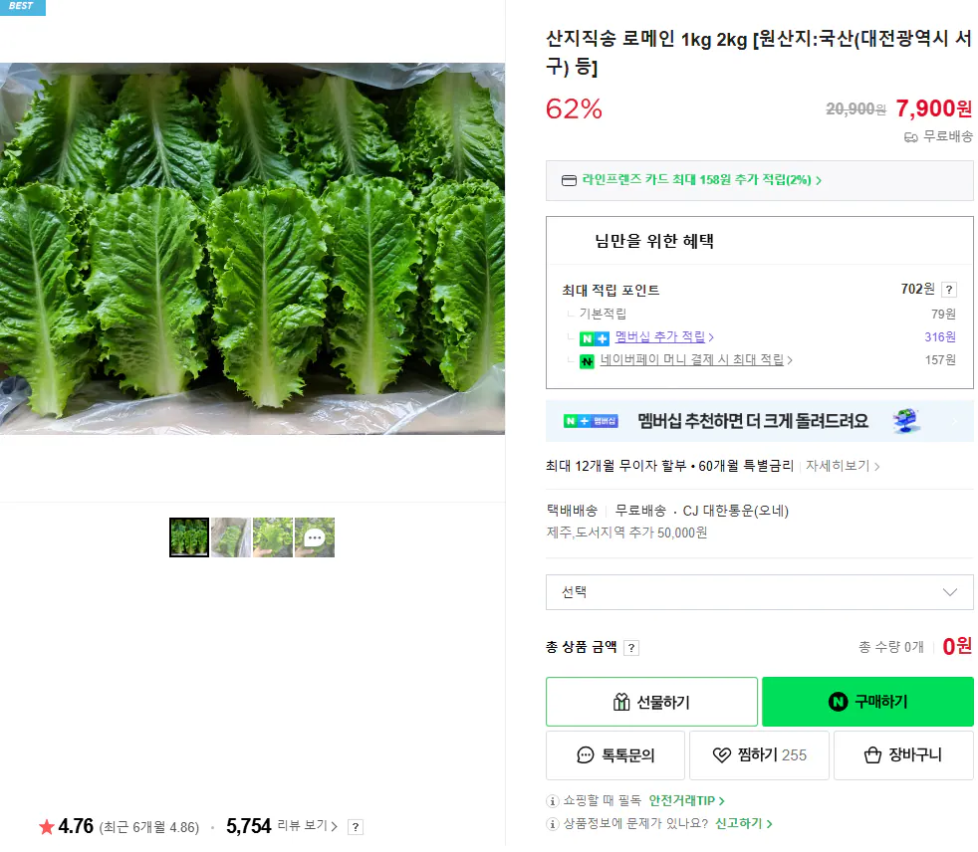Click the chat bubble icon on 톡톡문의
The width and height of the screenshot is (978, 852).
click(587, 754)
